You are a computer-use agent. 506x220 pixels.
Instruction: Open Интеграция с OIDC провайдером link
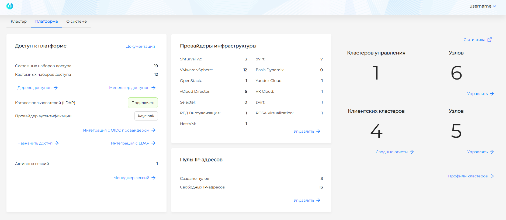(x=116, y=130)
